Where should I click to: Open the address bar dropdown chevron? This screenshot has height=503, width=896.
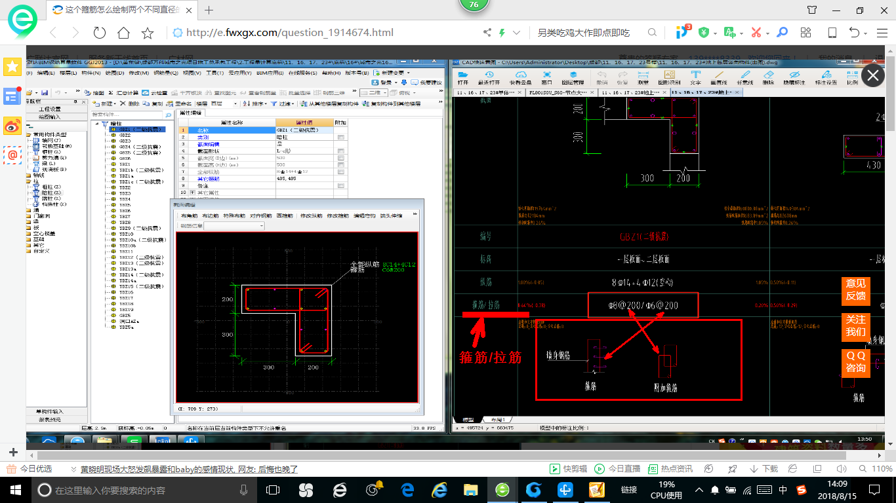click(x=517, y=32)
